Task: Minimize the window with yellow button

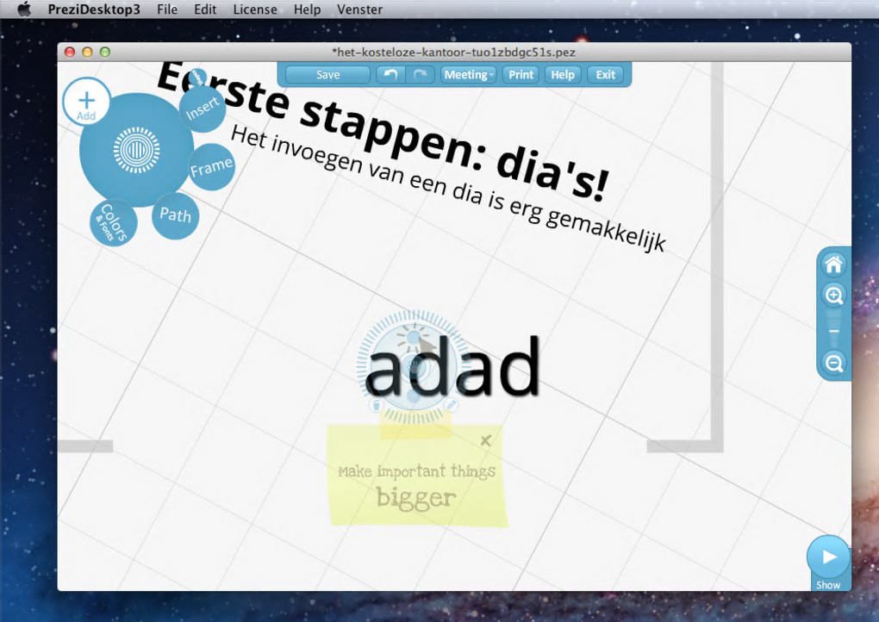Action: pyautogui.click(x=87, y=52)
